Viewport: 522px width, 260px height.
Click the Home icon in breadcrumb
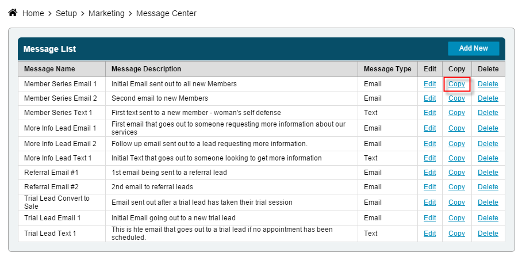(x=13, y=13)
